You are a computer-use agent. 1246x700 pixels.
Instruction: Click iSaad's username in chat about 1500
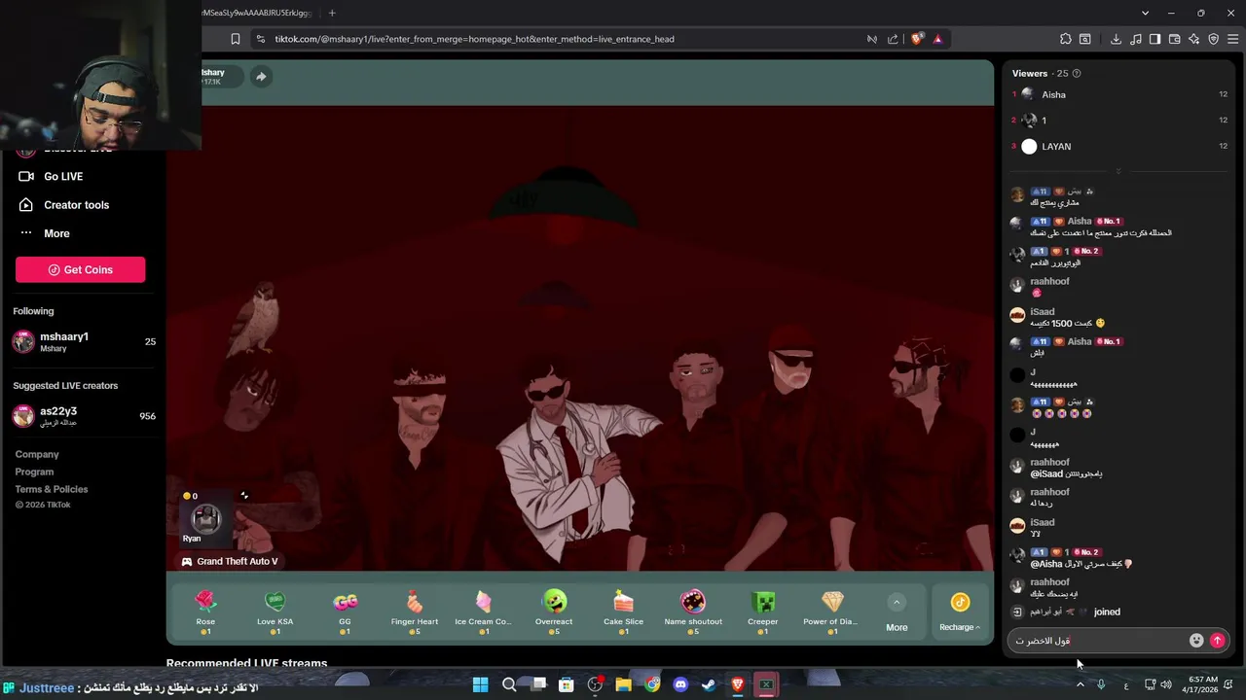[x=1043, y=311]
